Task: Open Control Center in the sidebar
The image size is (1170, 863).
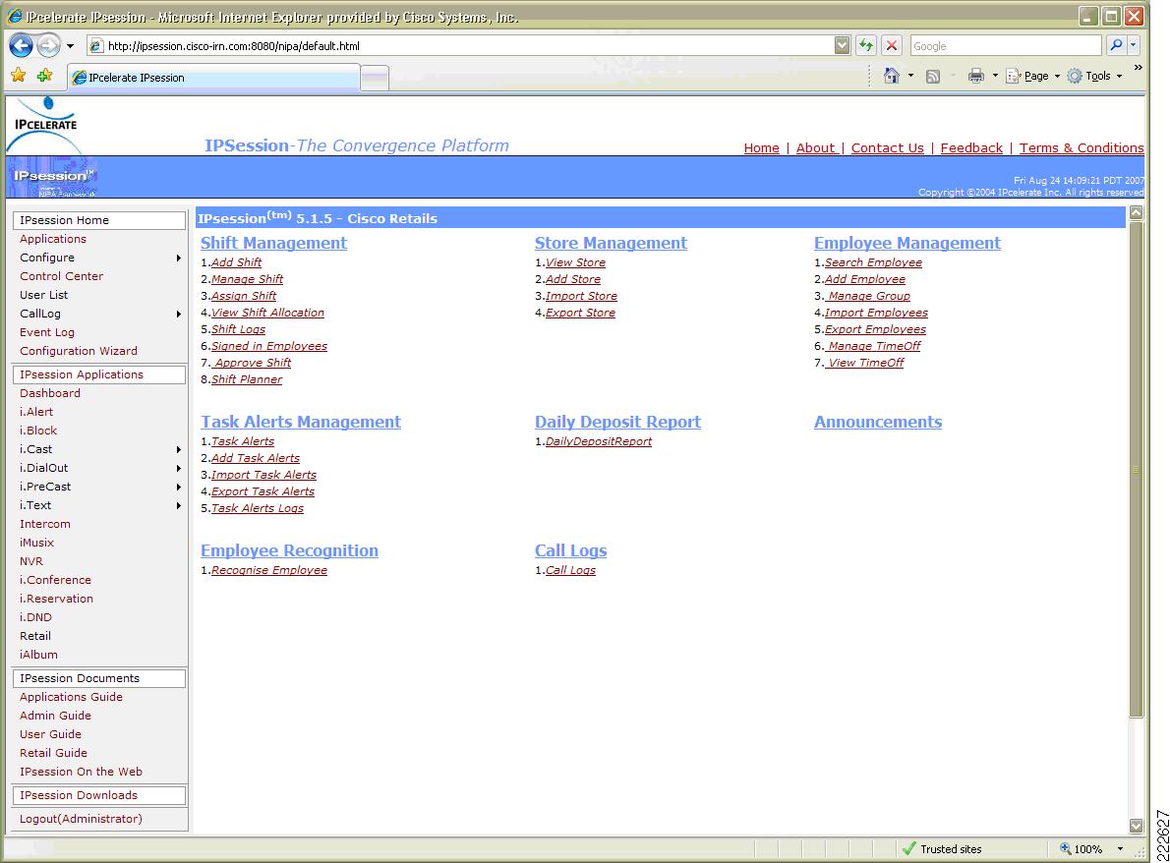Action: [x=61, y=276]
